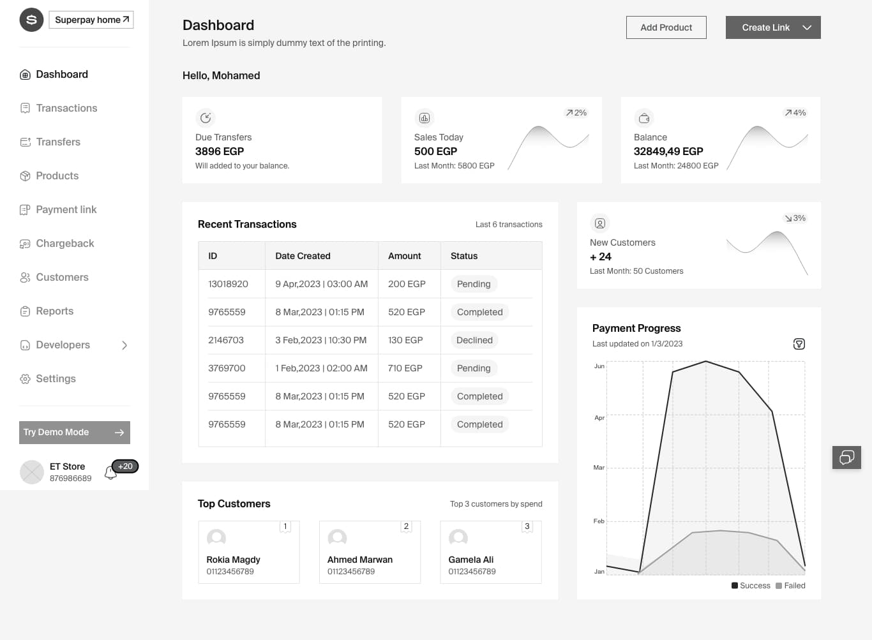Image resolution: width=872 pixels, height=640 pixels.
Task: Click the Date Created column header
Action: pos(322,256)
